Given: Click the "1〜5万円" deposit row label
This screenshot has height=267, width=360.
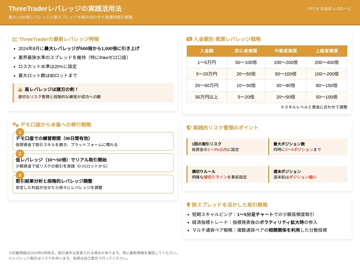Looking at the screenshot, I should click(x=207, y=62).
